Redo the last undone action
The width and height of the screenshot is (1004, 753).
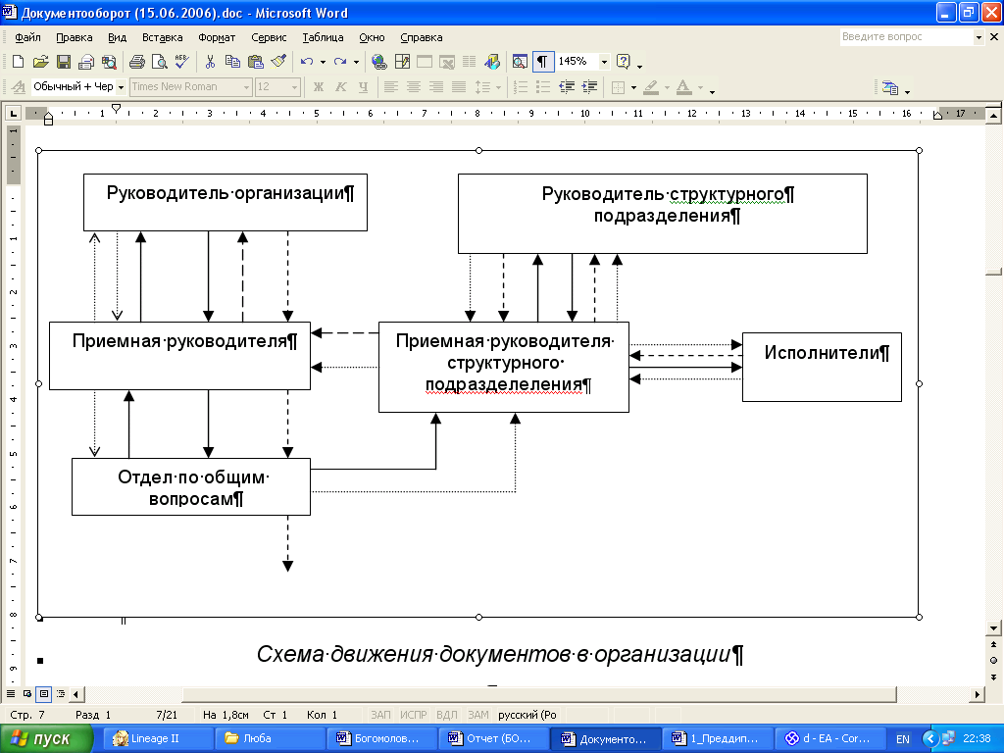point(340,62)
